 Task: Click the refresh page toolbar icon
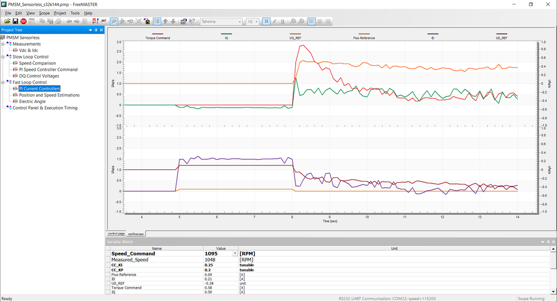(x=85, y=21)
